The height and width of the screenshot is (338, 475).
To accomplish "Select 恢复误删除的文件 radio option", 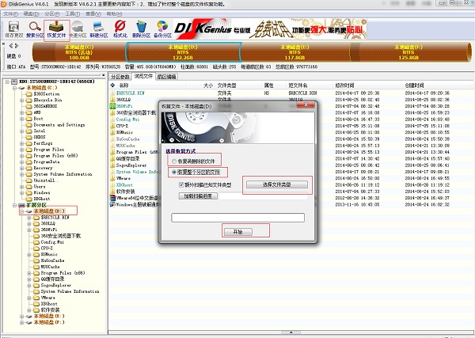I will pos(174,161).
